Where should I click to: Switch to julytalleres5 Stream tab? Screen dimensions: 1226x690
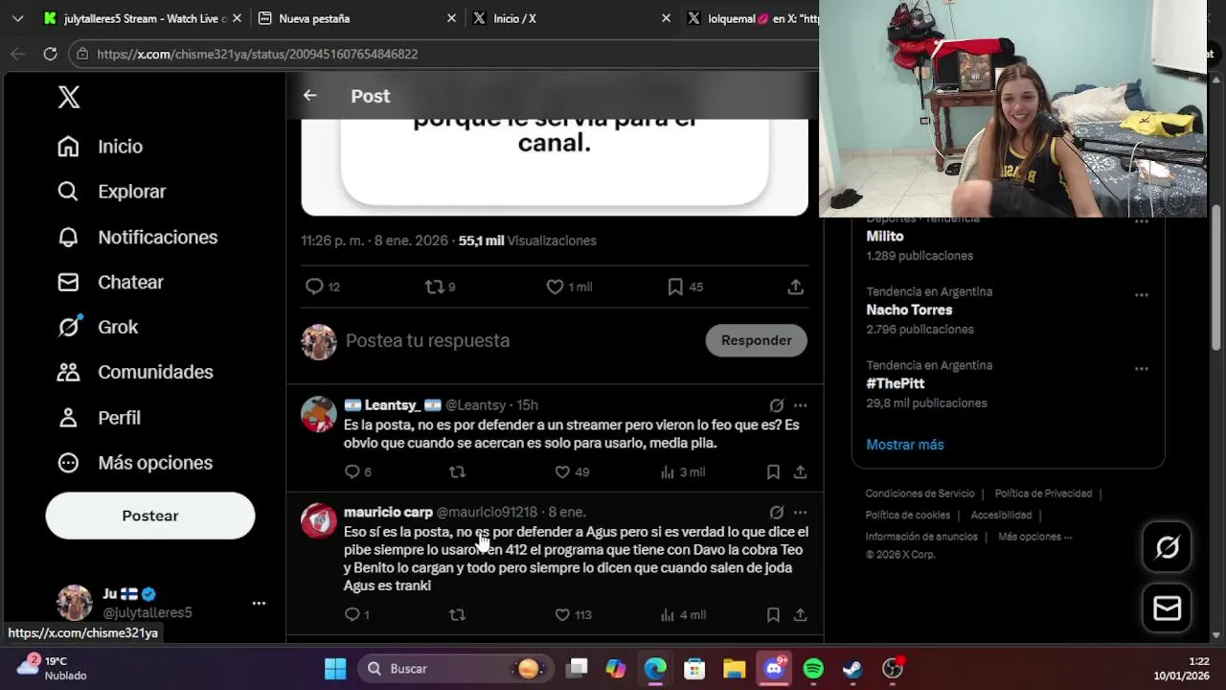click(x=142, y=18)
